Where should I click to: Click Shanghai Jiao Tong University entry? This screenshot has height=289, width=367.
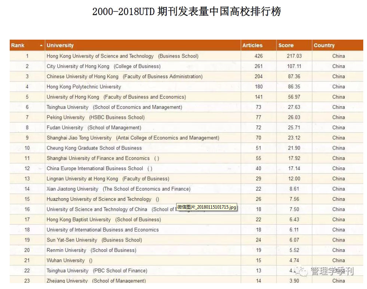pyautogui.click(x=133, y=138)
